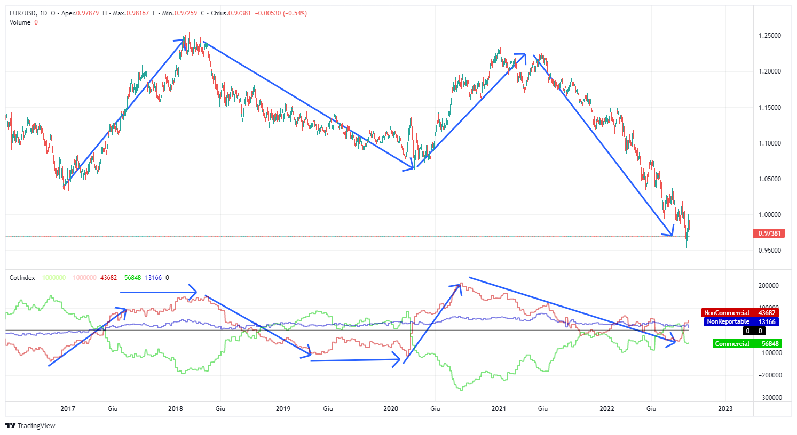Click the CotIndex legend value 13166 in blue
797x435 pixels.
(x=153, y=278)
